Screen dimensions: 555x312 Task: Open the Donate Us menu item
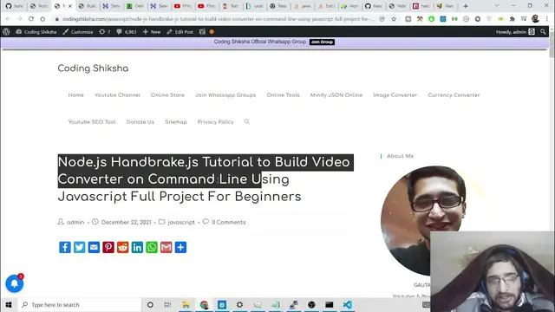pos(140,121)
